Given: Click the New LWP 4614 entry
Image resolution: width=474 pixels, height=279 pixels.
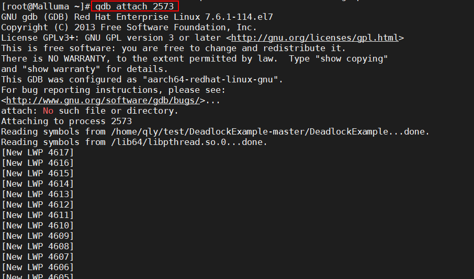Looking at the screenshot, I should [x=38, y=184].
